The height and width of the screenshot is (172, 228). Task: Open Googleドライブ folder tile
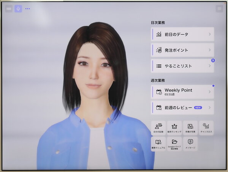(174, 144)
